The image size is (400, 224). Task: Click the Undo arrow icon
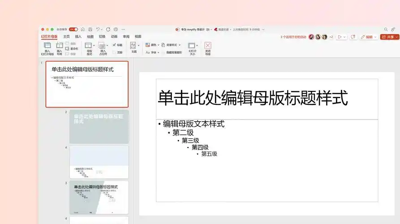pos(98,29)
